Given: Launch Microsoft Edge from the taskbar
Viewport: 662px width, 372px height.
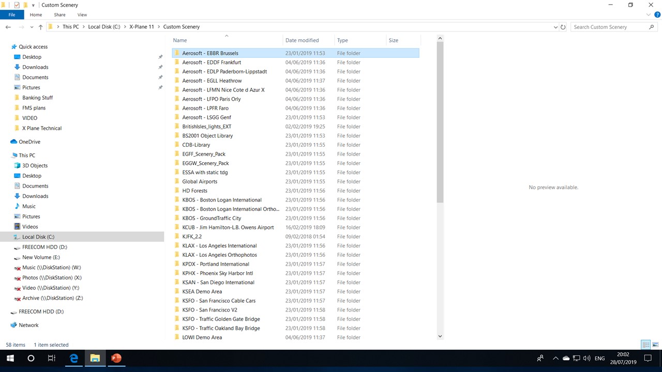Looking at the screenshot, I should [74, 358].
